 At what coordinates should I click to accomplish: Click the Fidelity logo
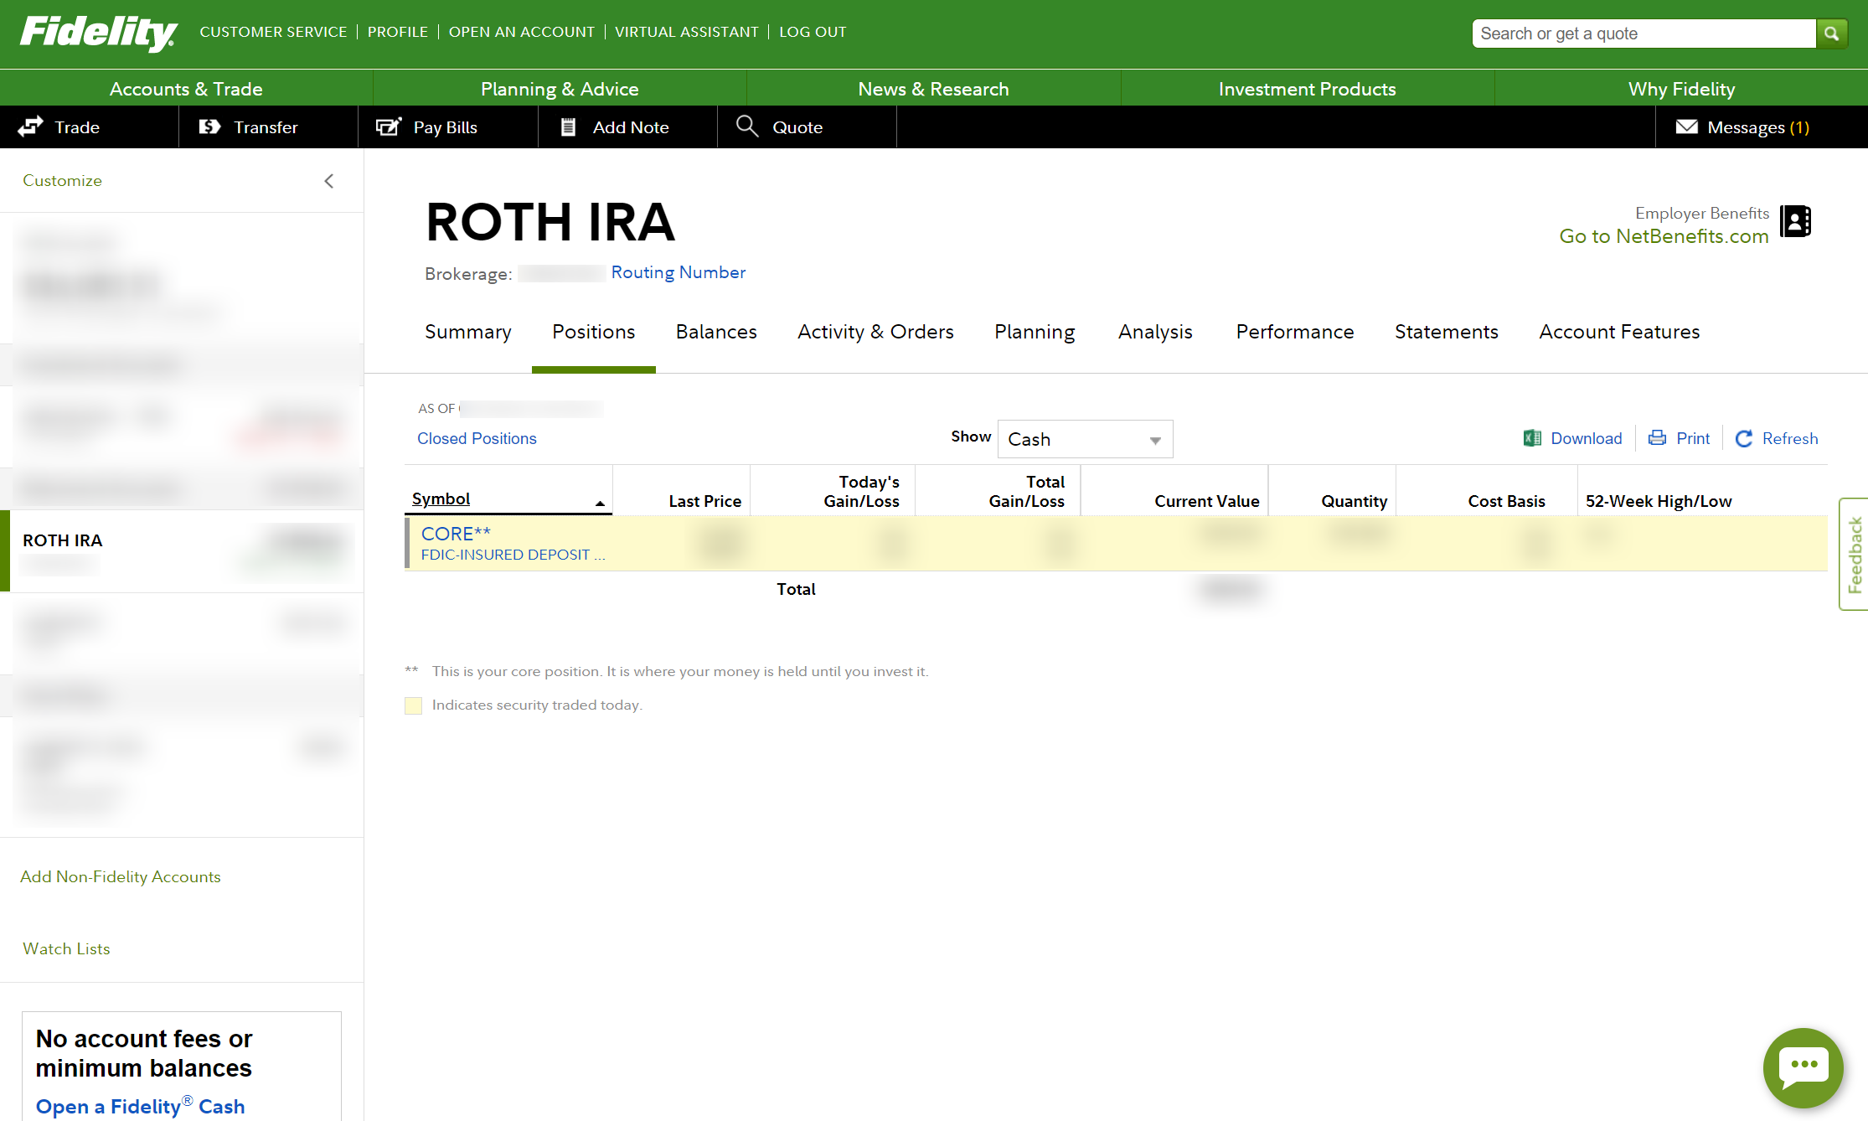pos(98,34)
